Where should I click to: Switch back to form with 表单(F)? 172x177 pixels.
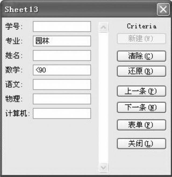(141, 125)
